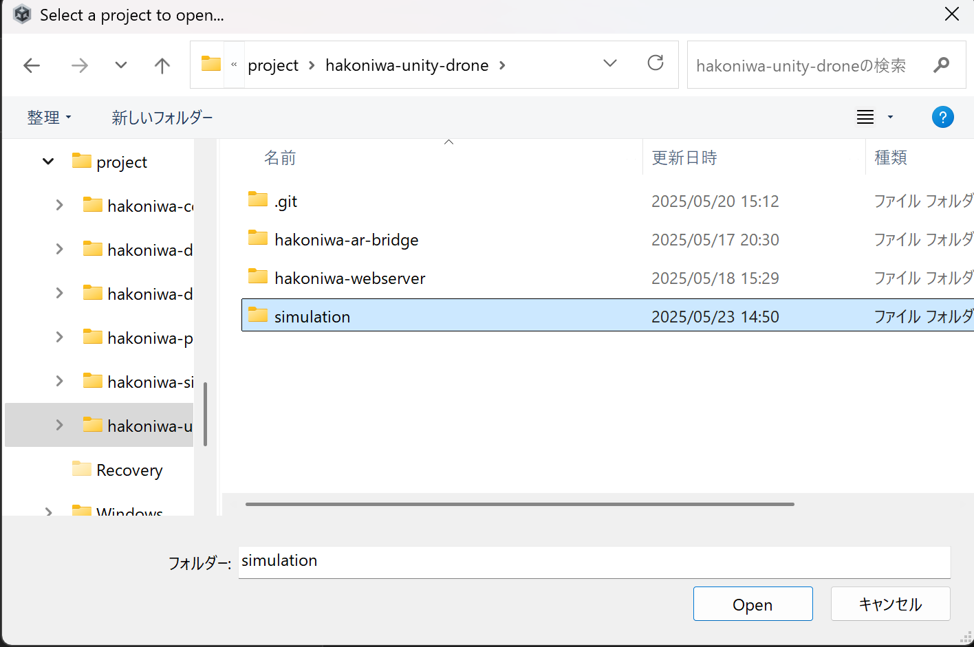
Task: Click the search magnifier icon
Action: (x=940, y=65)
